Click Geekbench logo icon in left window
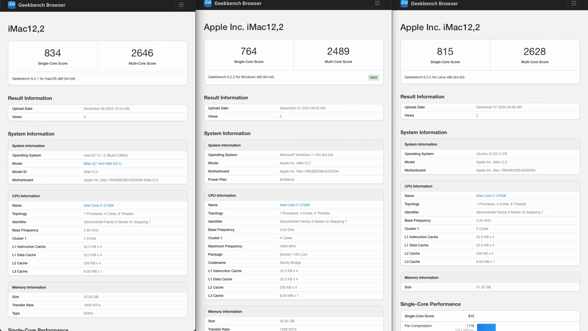 (x=12, y=5)
